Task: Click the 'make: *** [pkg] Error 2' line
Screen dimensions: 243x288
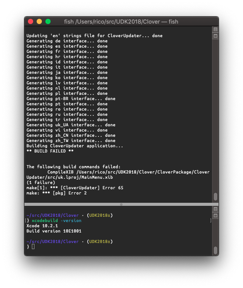Action: (56, 193)
